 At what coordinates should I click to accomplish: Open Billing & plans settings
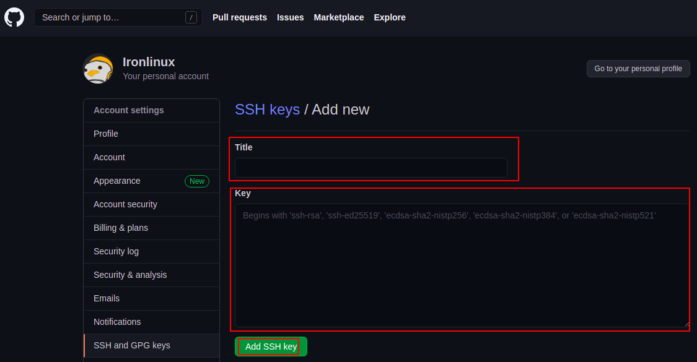coord(121,228)
